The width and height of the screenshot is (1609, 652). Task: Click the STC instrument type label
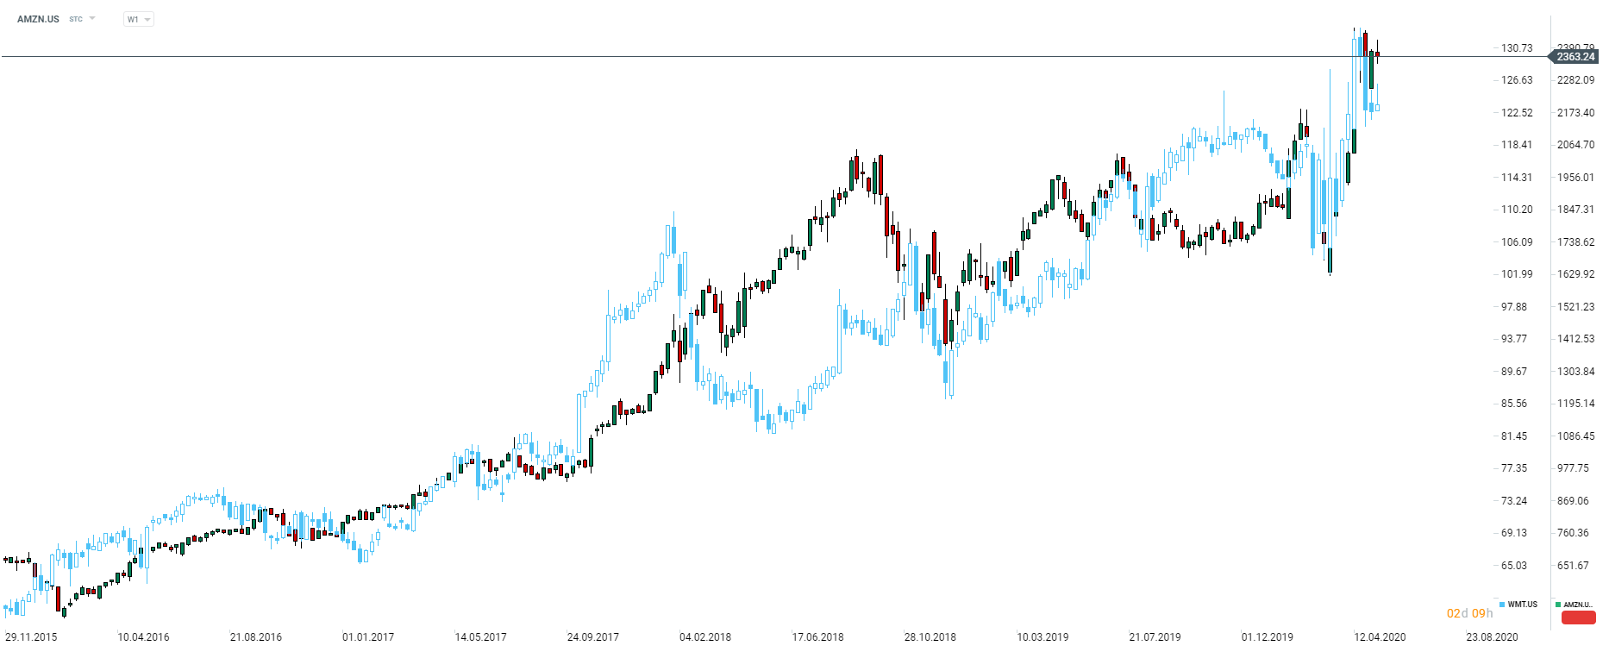pyautogui.click(x=76, y=19)
